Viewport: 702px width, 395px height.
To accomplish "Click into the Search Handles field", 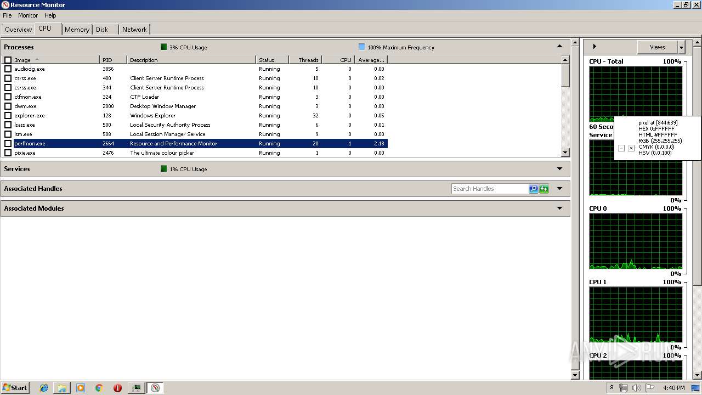I will (x=490, y=189).
